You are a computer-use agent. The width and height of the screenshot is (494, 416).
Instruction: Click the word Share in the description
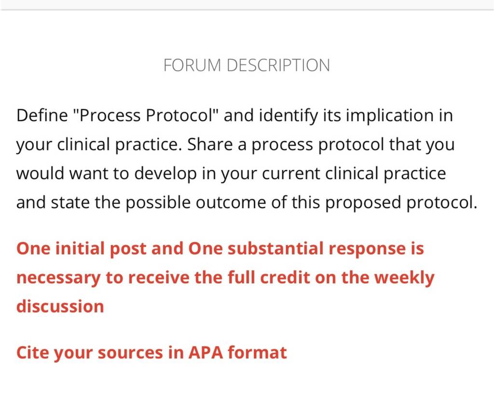[x=210, y=144]
